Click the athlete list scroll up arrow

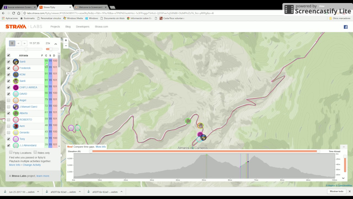click(59, 54)
